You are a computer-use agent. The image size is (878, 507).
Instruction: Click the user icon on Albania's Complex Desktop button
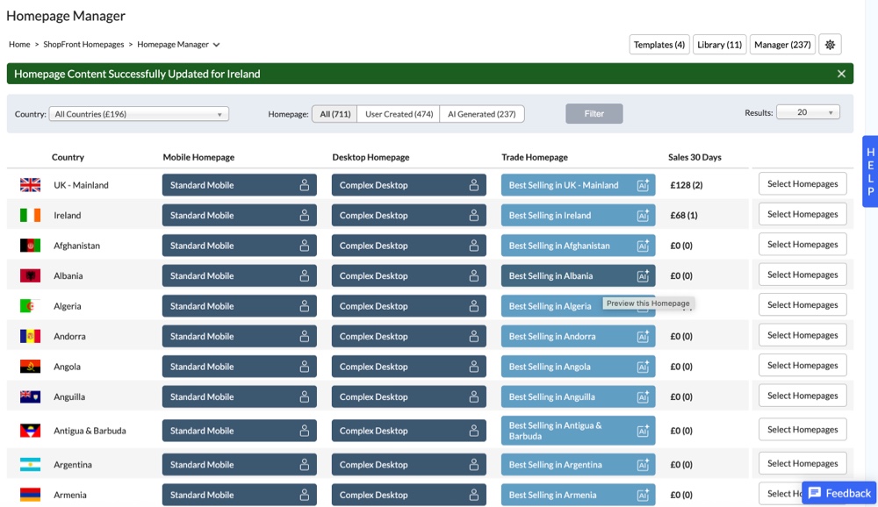tap(472, 275)
